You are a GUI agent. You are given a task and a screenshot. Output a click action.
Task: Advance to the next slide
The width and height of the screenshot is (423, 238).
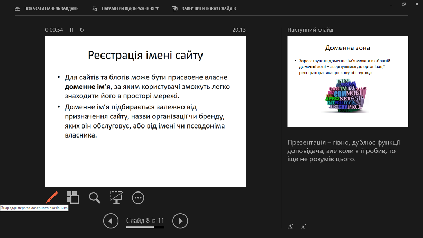180,221
